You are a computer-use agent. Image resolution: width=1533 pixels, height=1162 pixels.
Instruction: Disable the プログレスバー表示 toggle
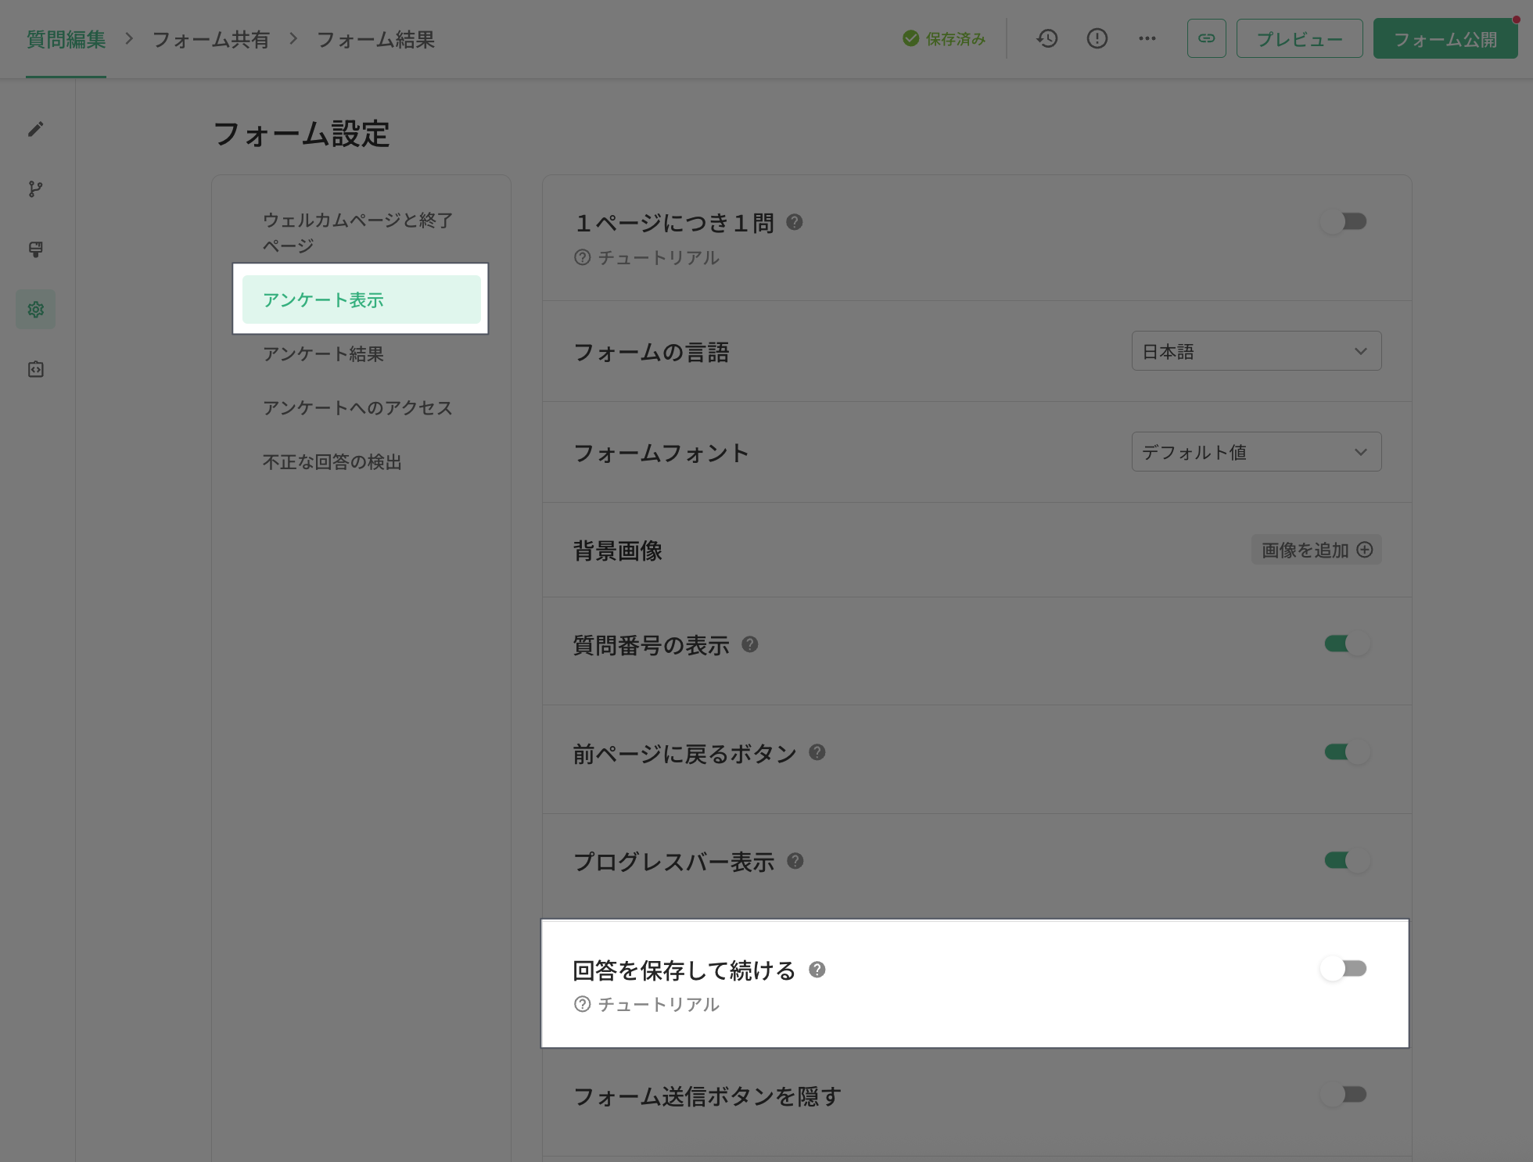(x=1347, y=860)
